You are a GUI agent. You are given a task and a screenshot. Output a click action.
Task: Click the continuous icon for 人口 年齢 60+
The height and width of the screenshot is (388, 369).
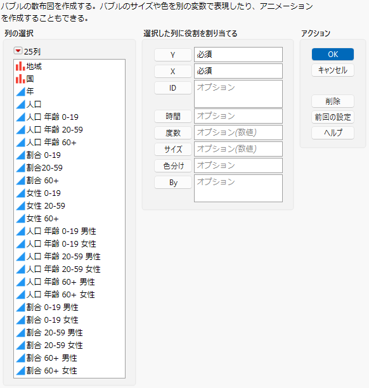coord(20,142)
